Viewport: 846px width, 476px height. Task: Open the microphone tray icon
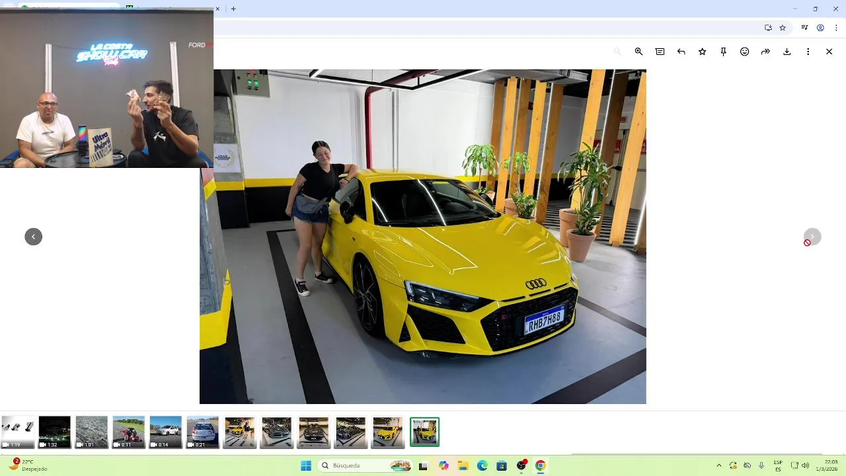tap(761, 465)
